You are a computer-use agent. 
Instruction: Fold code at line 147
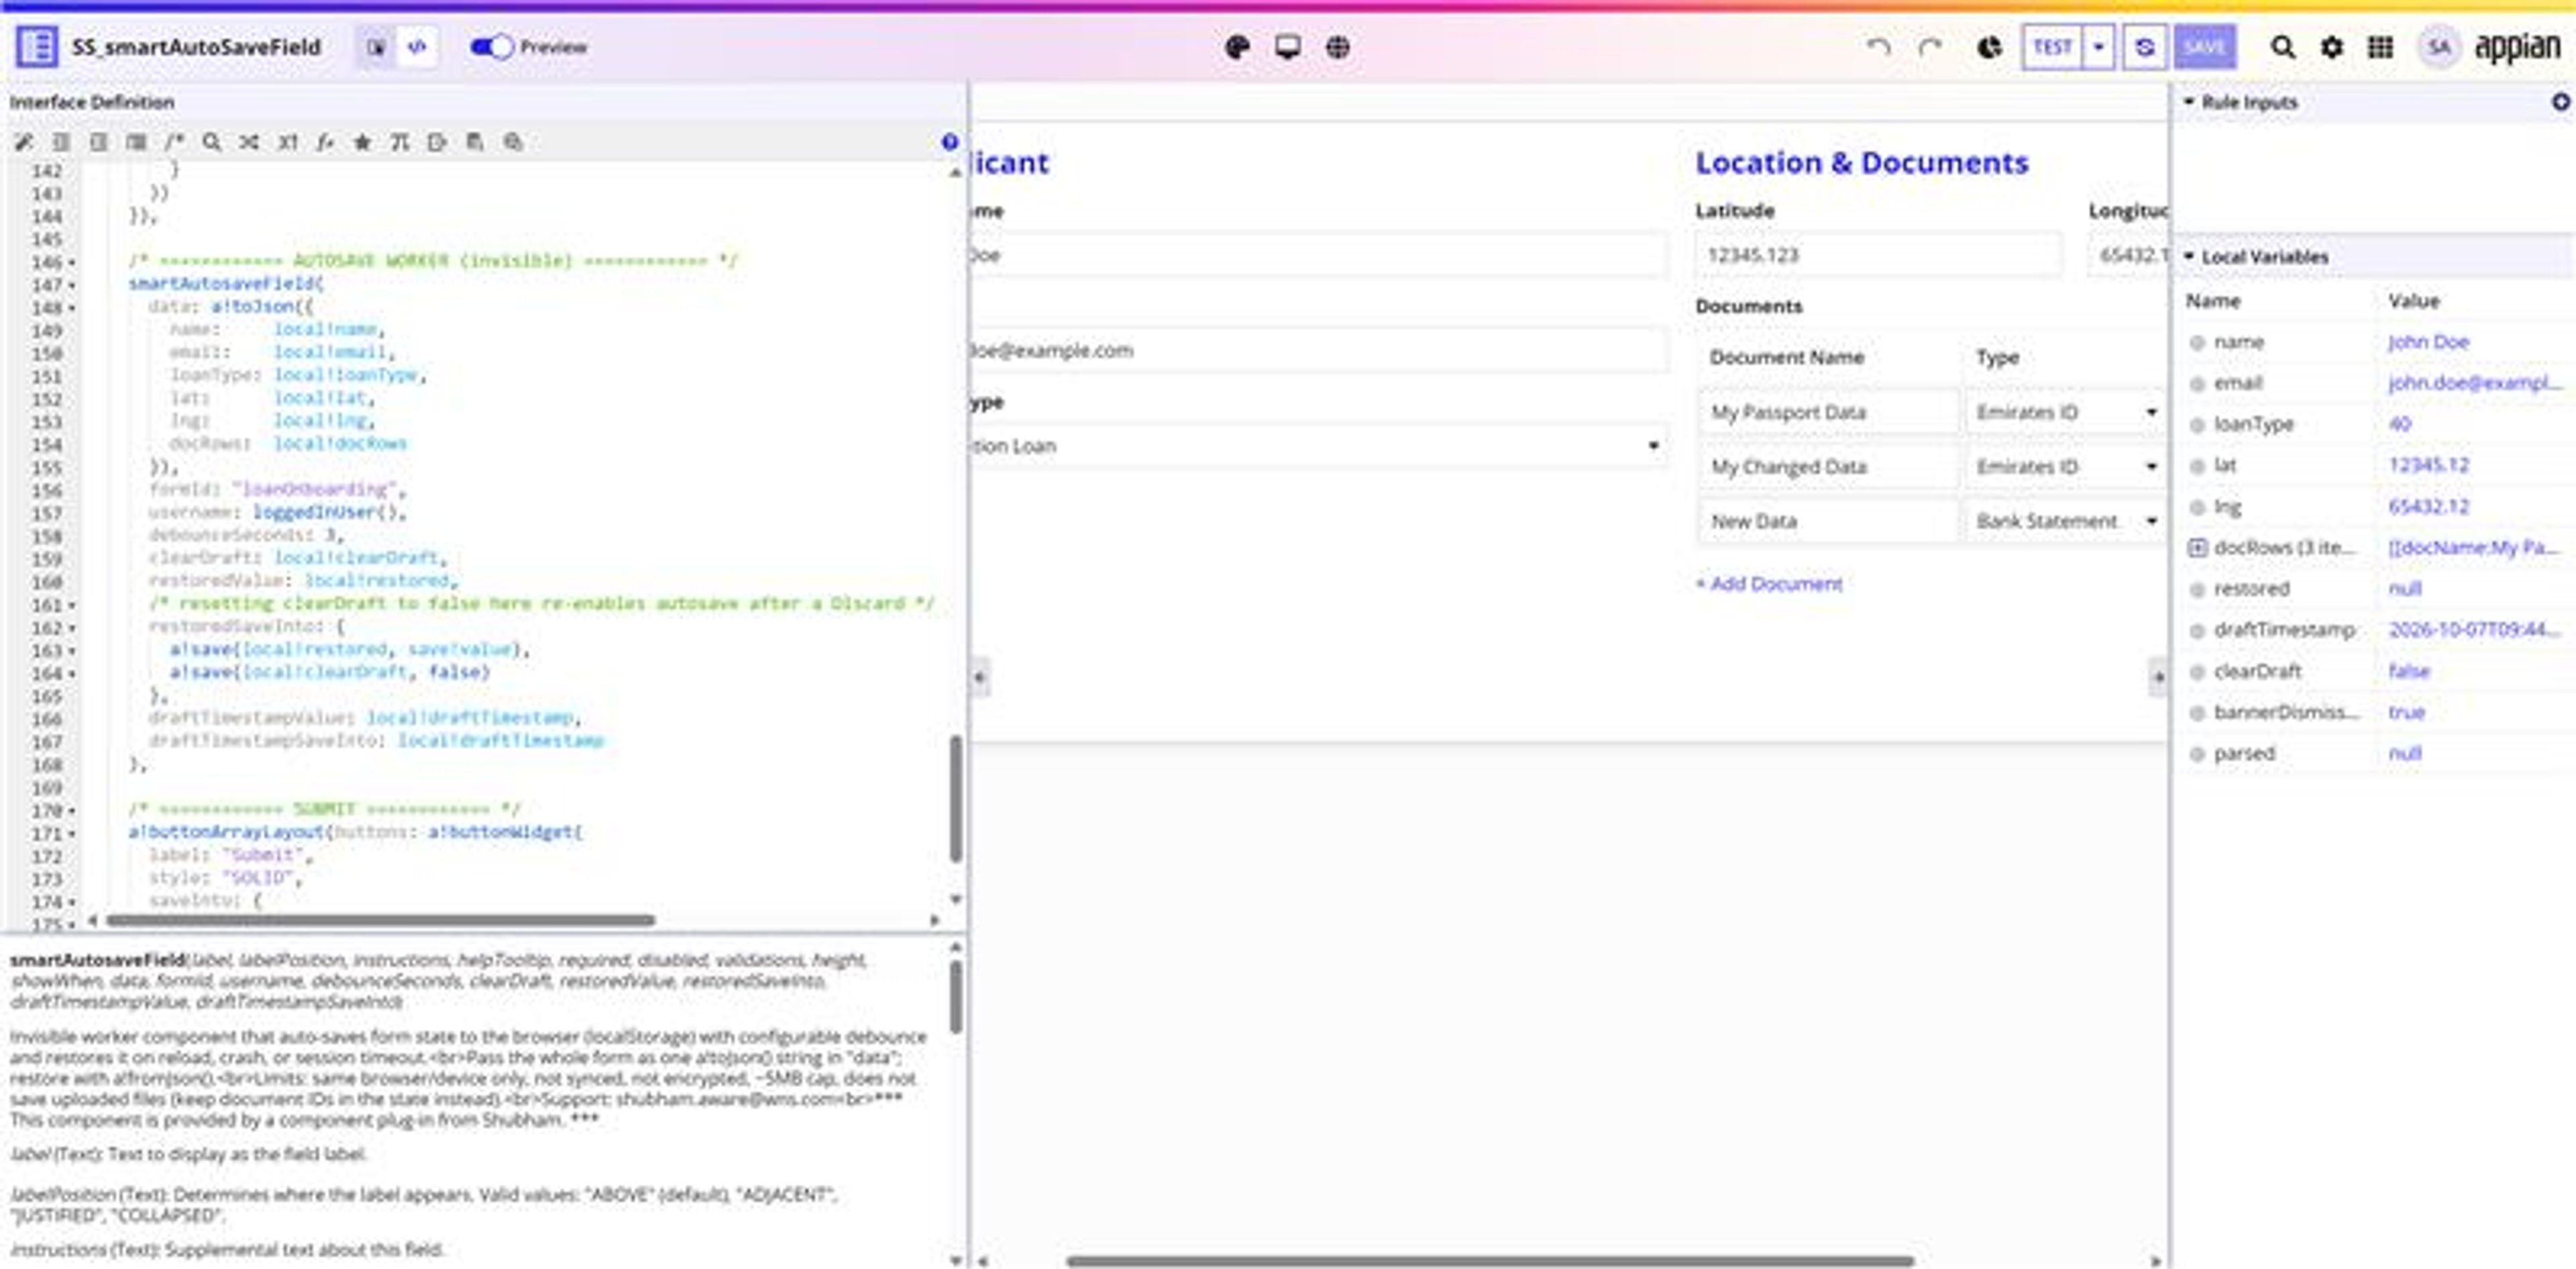coord(72,285)
